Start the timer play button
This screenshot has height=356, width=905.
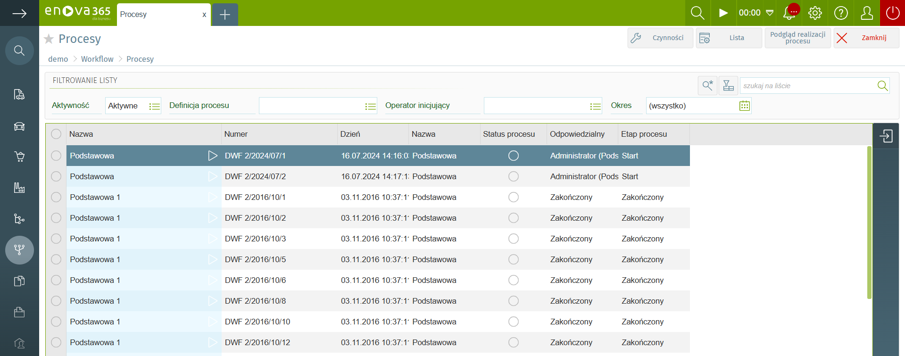[x=723, y=13]
